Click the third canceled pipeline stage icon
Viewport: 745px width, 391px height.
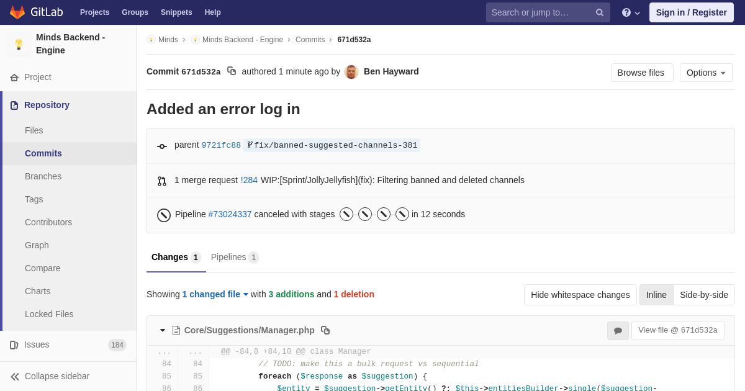click(x=384, y=214)
